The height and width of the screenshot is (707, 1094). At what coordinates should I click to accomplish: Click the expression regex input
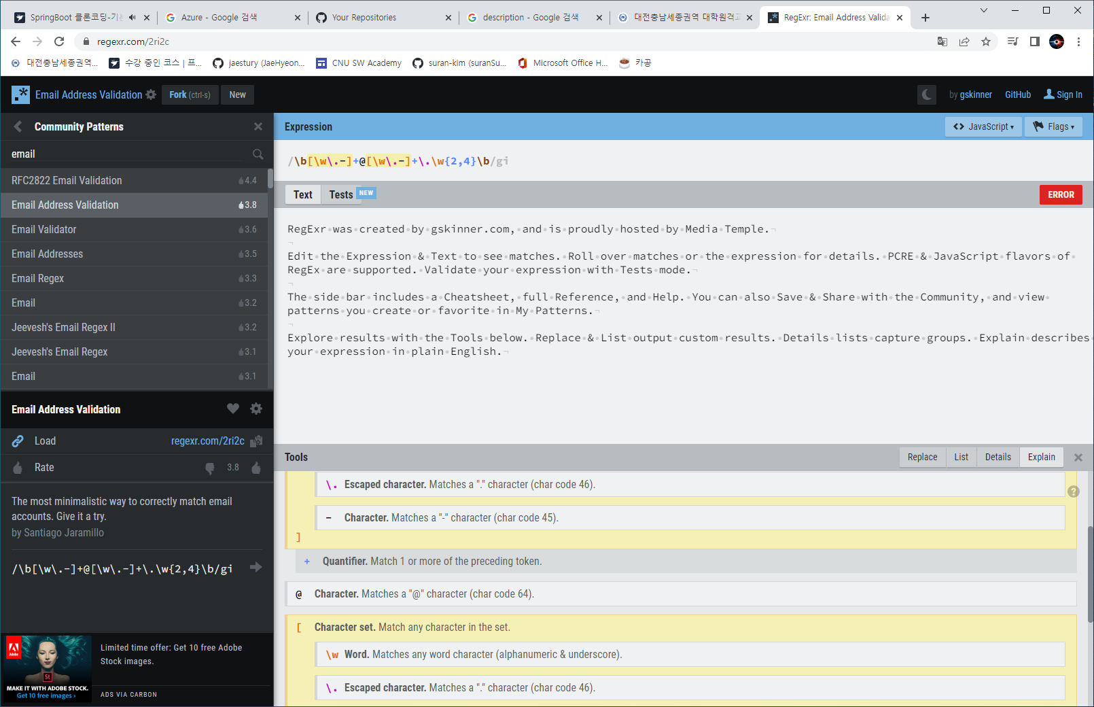(x=682, y=161)
